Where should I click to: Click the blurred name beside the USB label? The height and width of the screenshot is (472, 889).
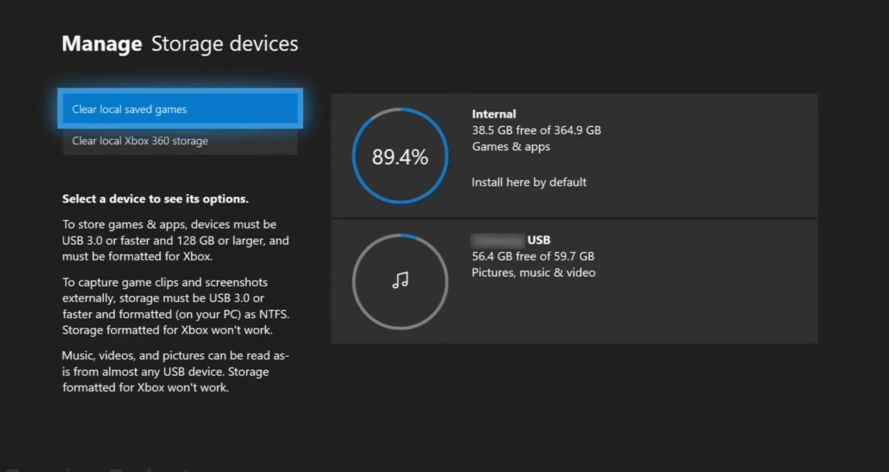pos(497,240)
